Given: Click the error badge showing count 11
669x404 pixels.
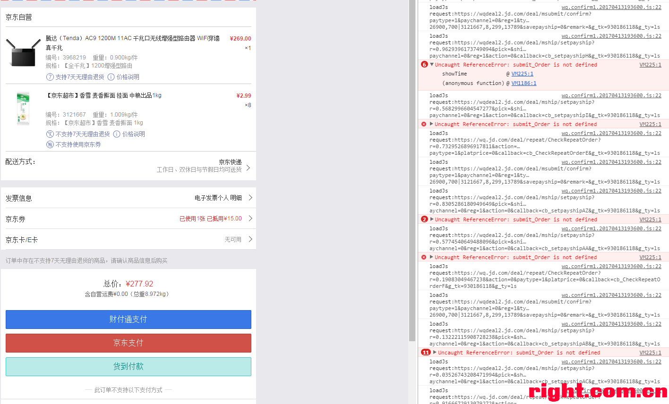Looking at the screenshot, I should 426,353.
